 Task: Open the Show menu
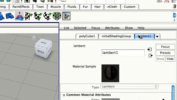point(129,28)
